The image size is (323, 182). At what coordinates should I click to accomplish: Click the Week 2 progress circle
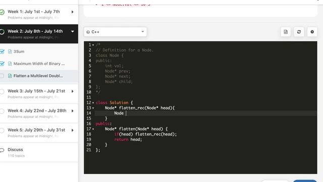(x=2, y=32)
